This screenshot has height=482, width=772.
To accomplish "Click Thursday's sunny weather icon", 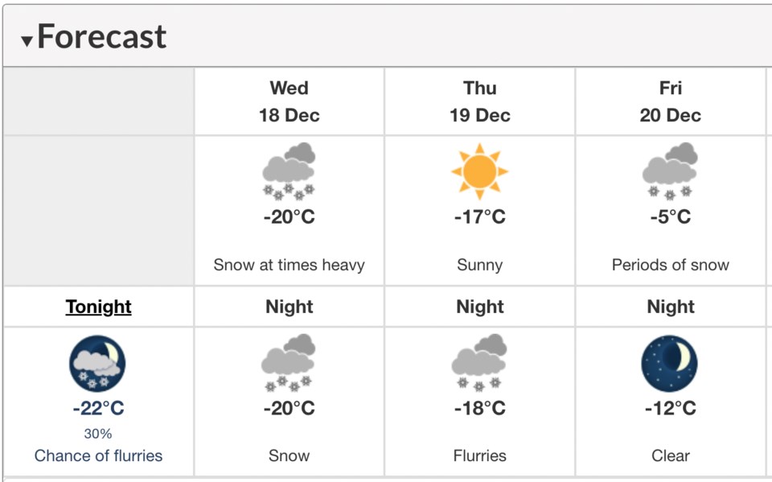I will pos(479,171).
